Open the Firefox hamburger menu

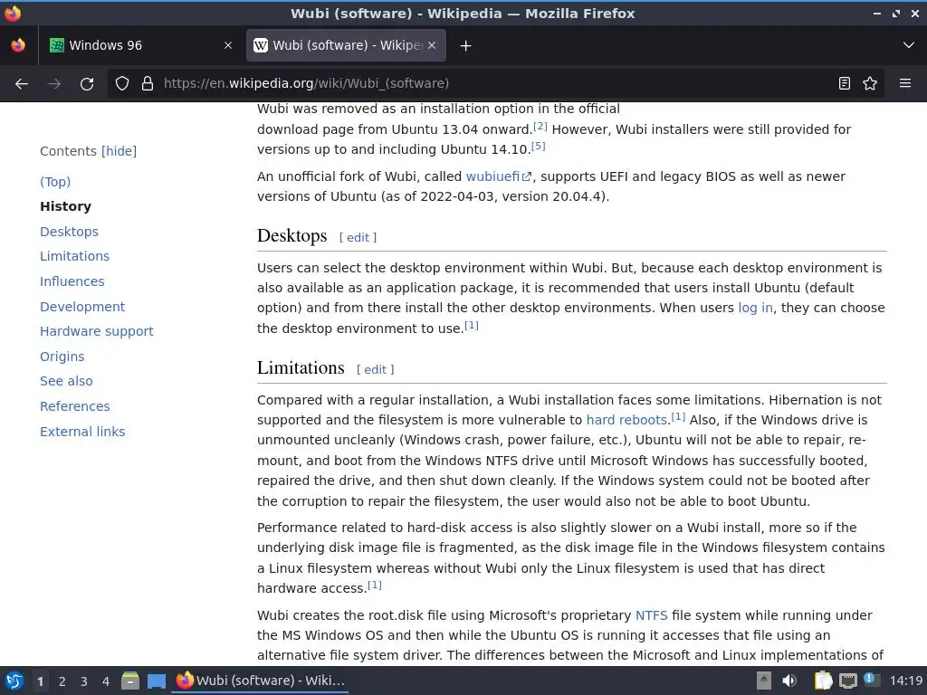coord(905,83)
